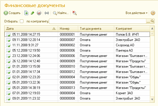Open the контрагент selection with ellipsis button

coord(148,21)
